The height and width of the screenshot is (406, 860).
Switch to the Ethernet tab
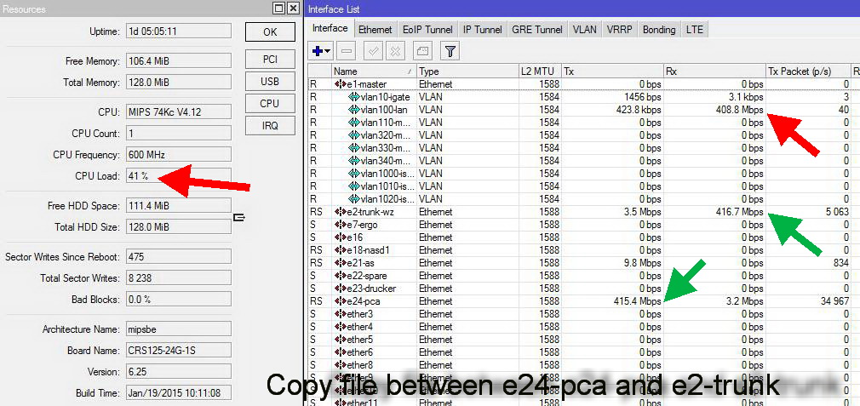pyautogui.click(x=376, y=30)
